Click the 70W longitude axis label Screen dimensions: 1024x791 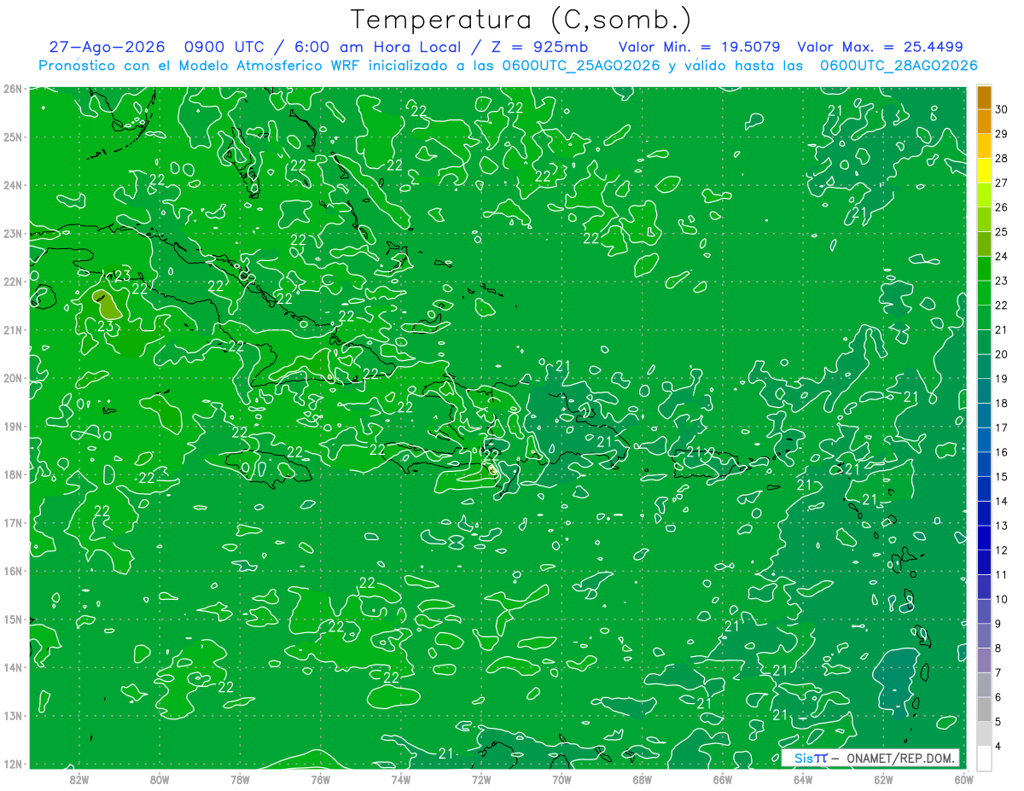[561, 779]
